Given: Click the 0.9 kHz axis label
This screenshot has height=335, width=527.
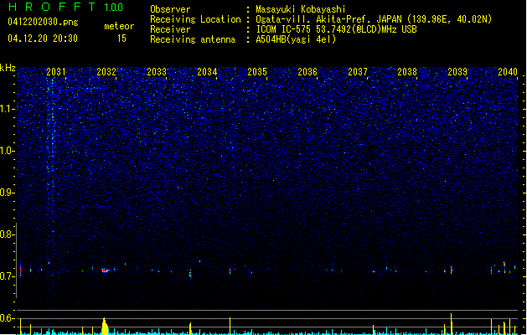Looking at the screenshot, I should pos(7,193).
